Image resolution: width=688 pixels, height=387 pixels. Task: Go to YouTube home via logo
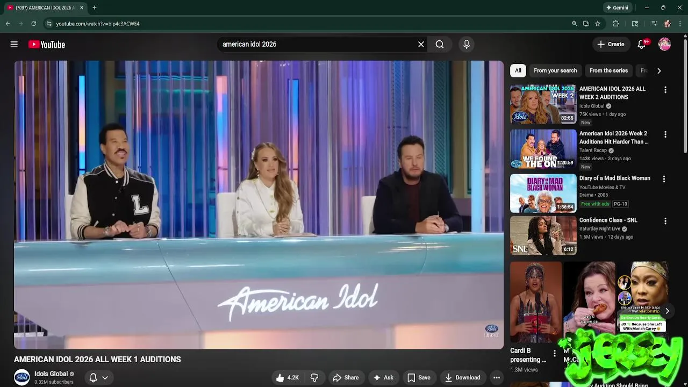click(47, 45)
